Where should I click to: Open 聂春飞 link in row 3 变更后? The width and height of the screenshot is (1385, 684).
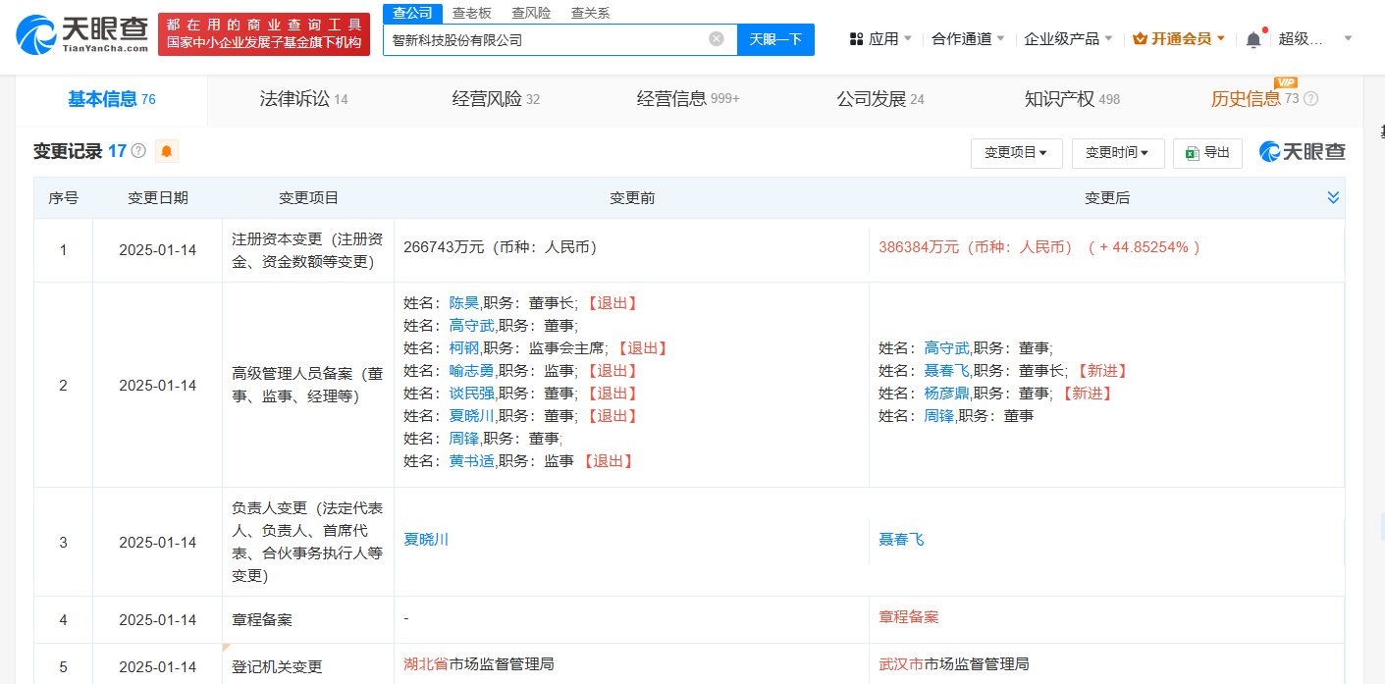click(x=902, y=540)
